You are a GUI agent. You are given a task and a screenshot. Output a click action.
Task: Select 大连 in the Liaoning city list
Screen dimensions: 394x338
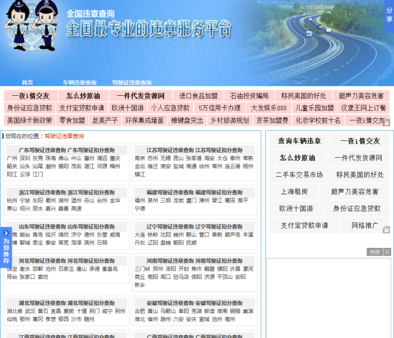pos(140,235)
